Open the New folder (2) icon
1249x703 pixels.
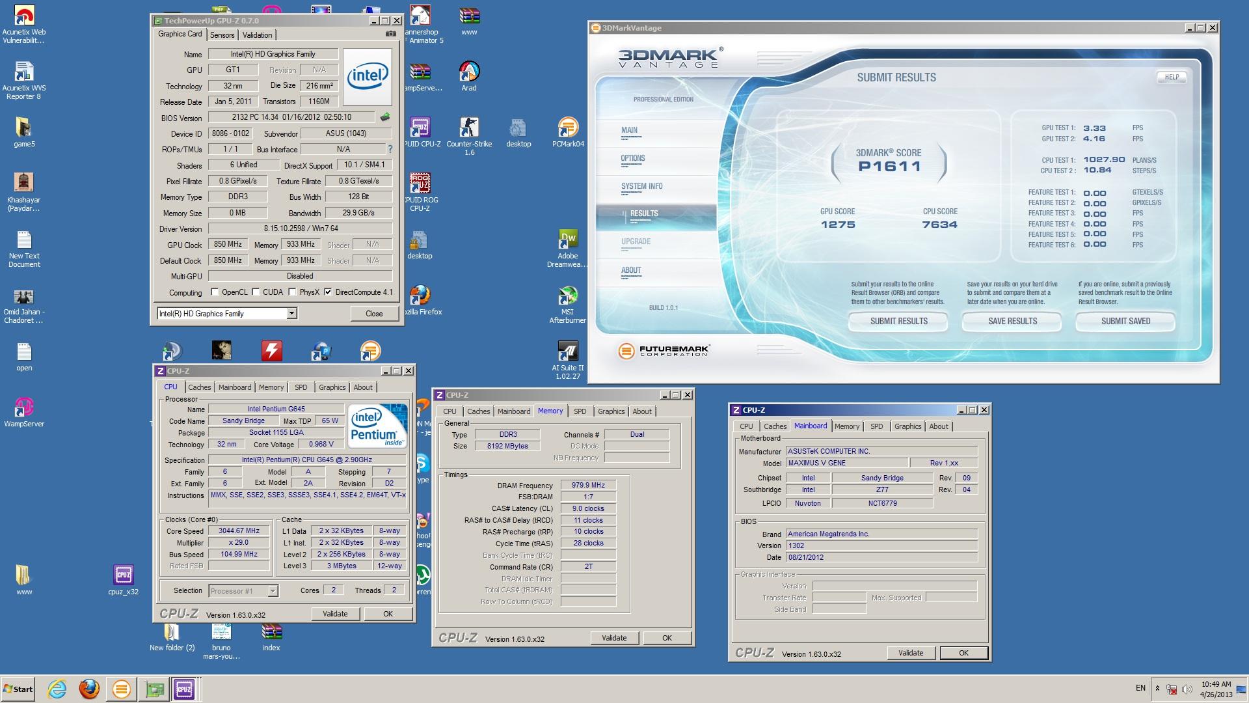(x=172, y=637)
